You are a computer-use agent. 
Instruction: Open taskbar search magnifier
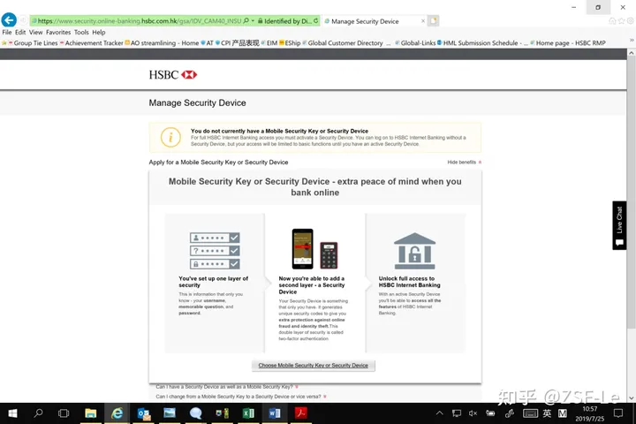[38, 413]
